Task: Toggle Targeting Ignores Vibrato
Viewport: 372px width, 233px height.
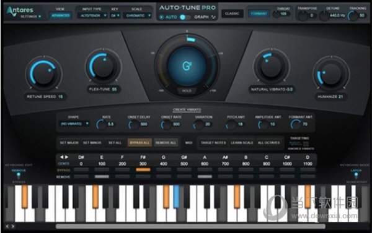Action: tap(299, 143)
